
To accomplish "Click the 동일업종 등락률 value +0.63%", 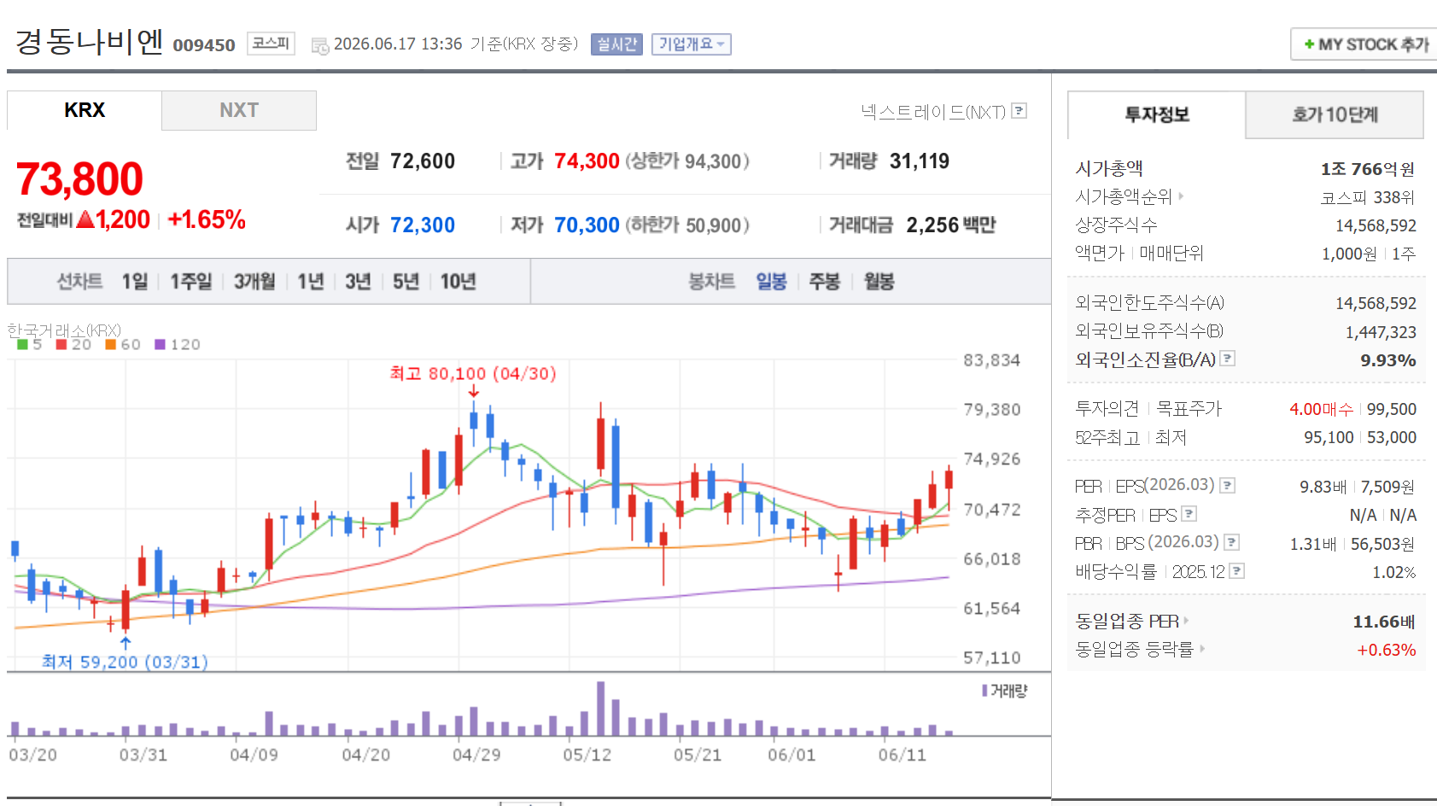I will coord(1387,650).
